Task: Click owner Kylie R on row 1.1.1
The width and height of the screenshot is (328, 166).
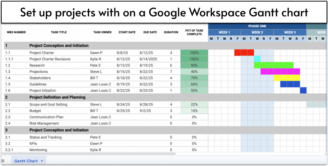Action: 95,59
